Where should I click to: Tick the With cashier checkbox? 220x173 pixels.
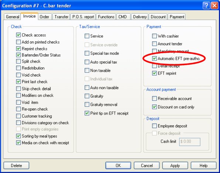pyautogui.click(x=154, y=36)
